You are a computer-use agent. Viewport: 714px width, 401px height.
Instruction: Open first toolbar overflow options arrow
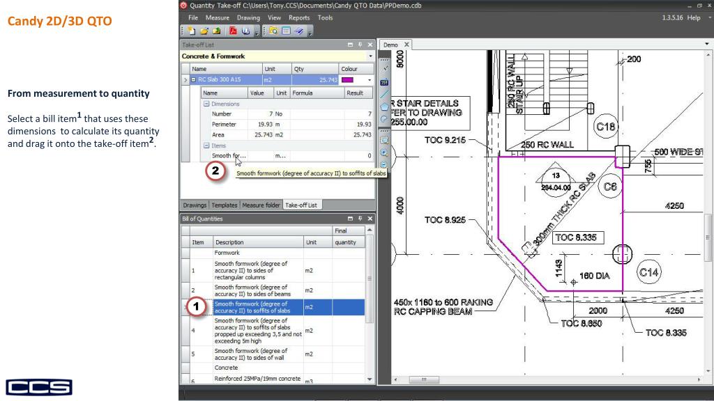(x=257, y=32)
